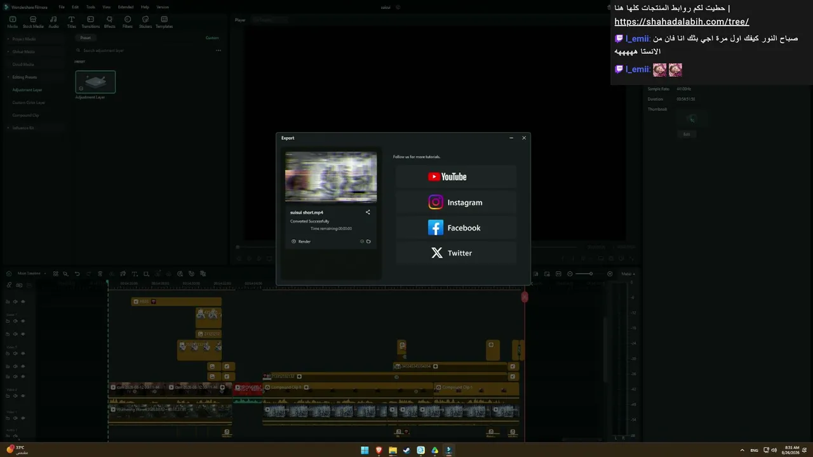This screenshot has width=813, height=457.
Task: Click the zoom-out minus icon on timeline
Action: [570, 274]
